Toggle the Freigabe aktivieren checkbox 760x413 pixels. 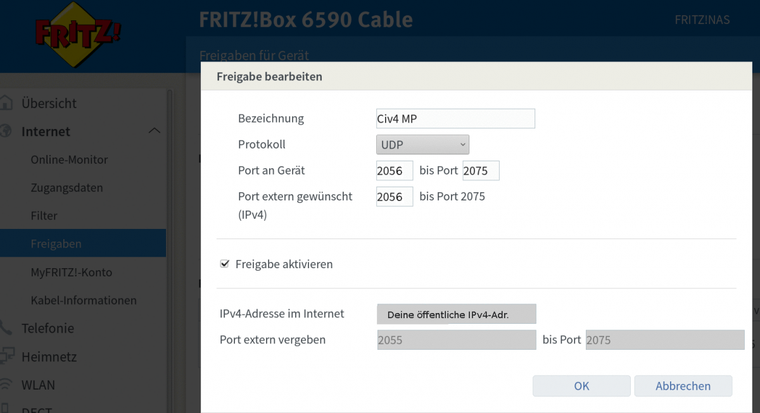pos(224,264)
